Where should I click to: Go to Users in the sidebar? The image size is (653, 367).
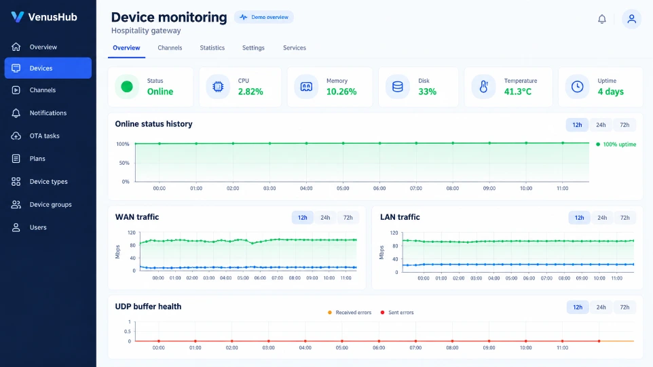tap(48, 227)
